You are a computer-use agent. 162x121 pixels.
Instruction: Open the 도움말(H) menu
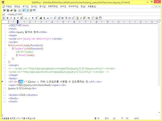click(92, 6)
